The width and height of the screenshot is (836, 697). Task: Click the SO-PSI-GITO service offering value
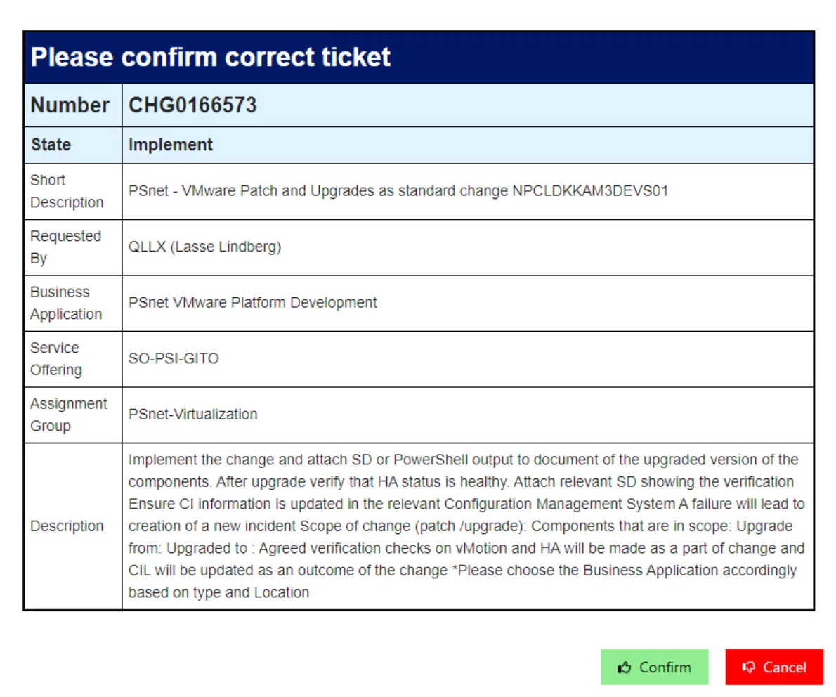[174, 358]
